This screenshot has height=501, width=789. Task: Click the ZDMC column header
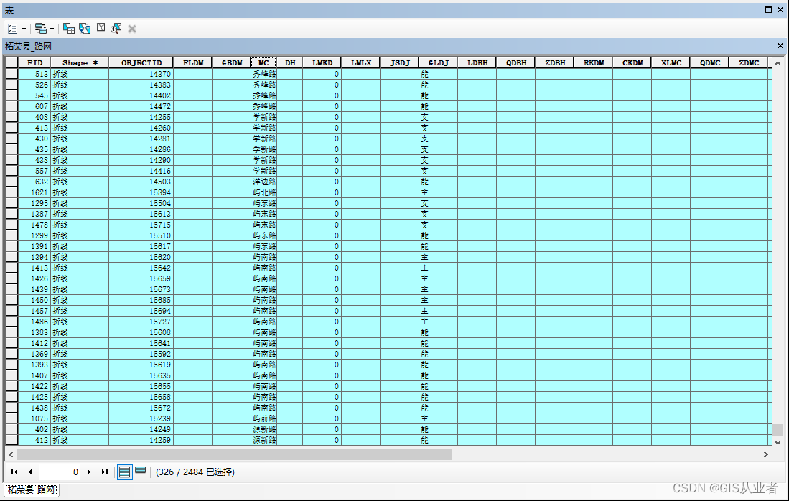(x=748, y=63)
